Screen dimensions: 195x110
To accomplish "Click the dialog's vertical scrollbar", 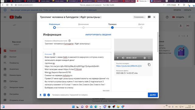I will point(158,42).
